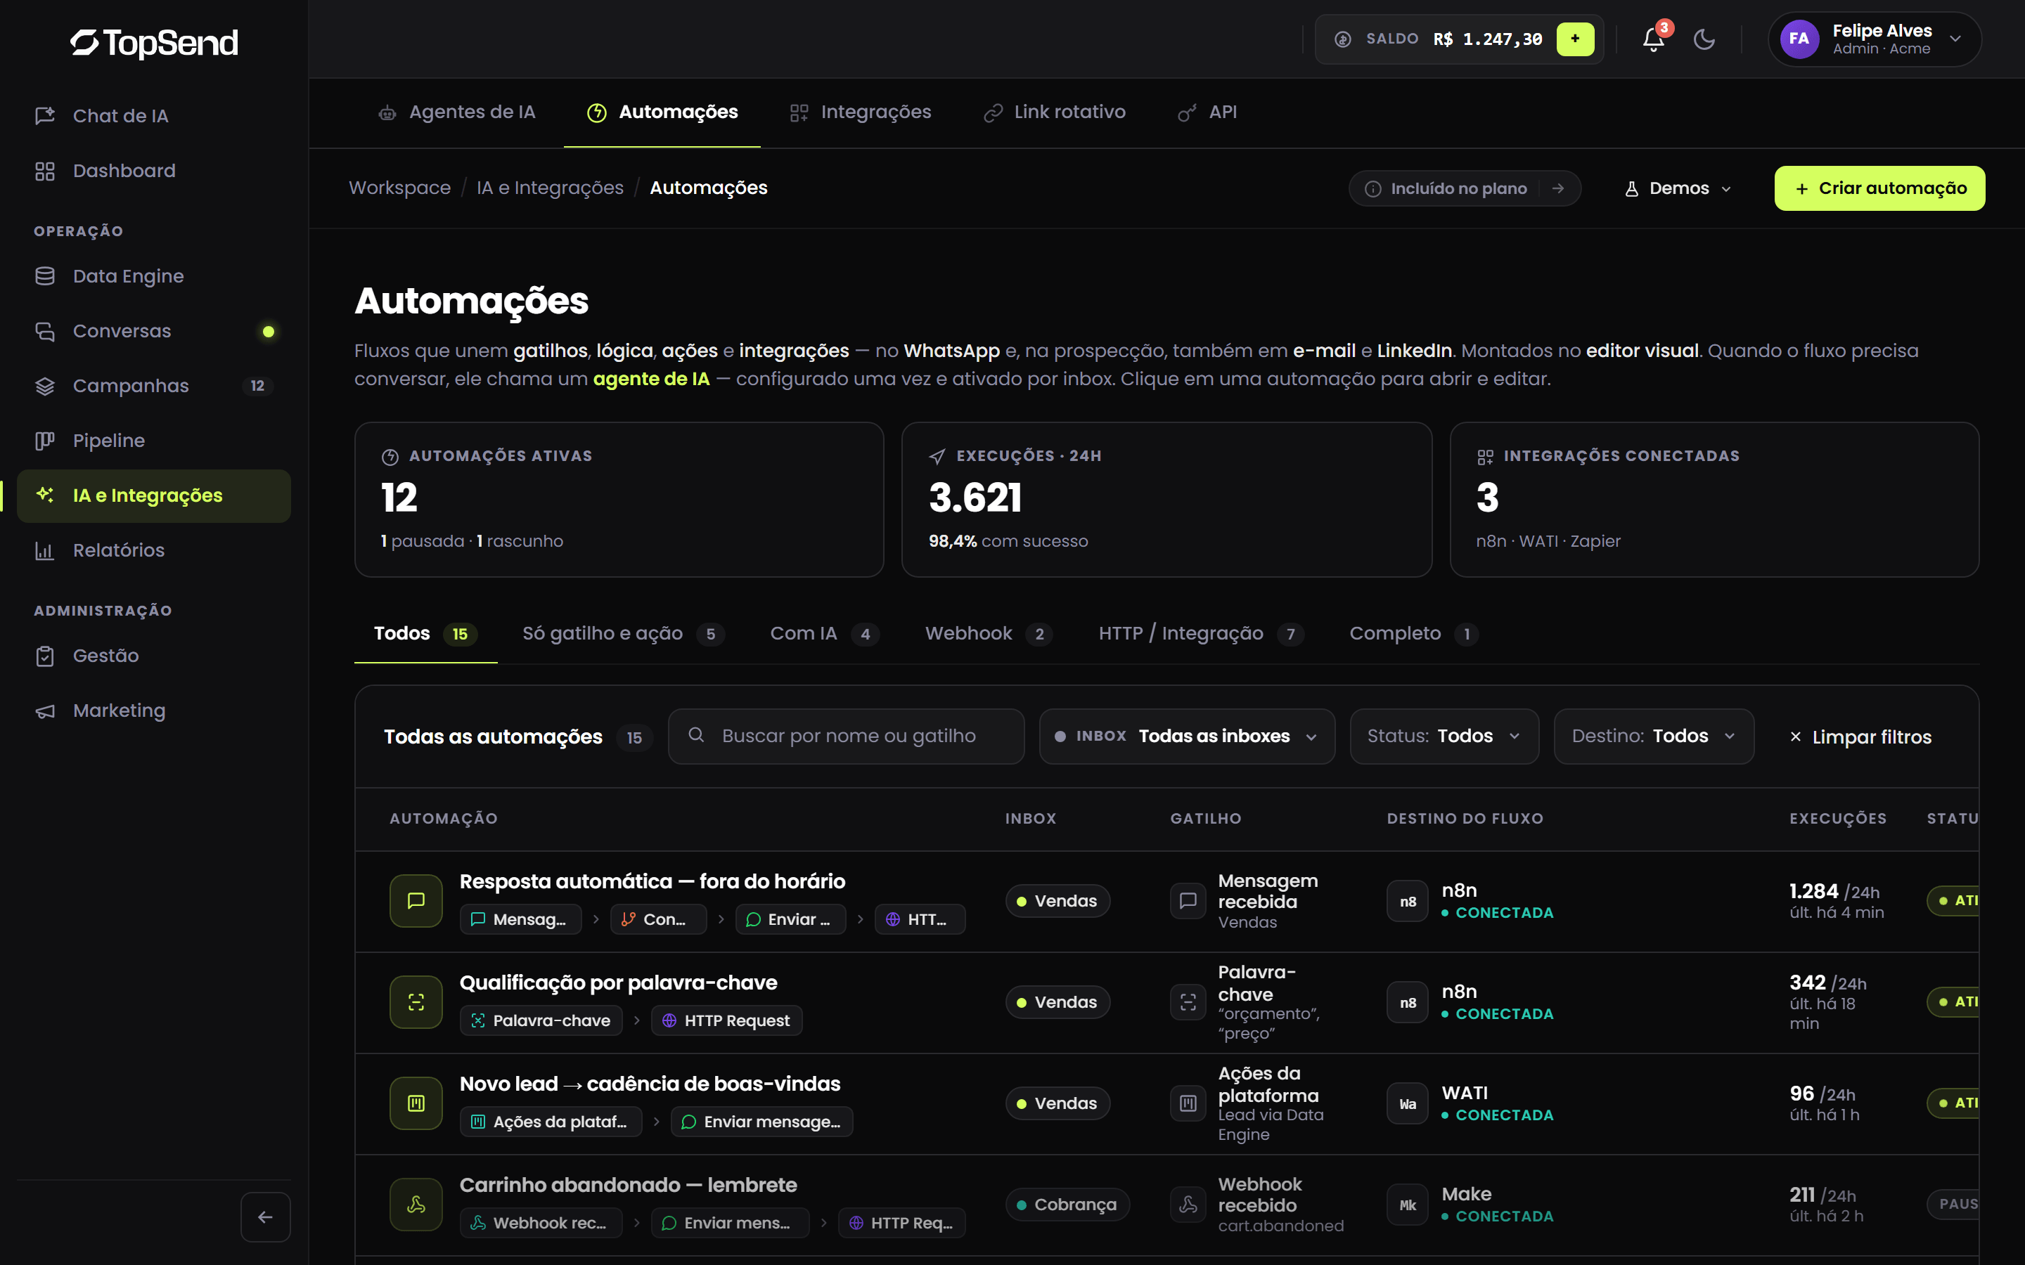This screenshot has height=1265, width=2025.
Task: Open the TopSend logo home link
Action: (x=154, y=43)
